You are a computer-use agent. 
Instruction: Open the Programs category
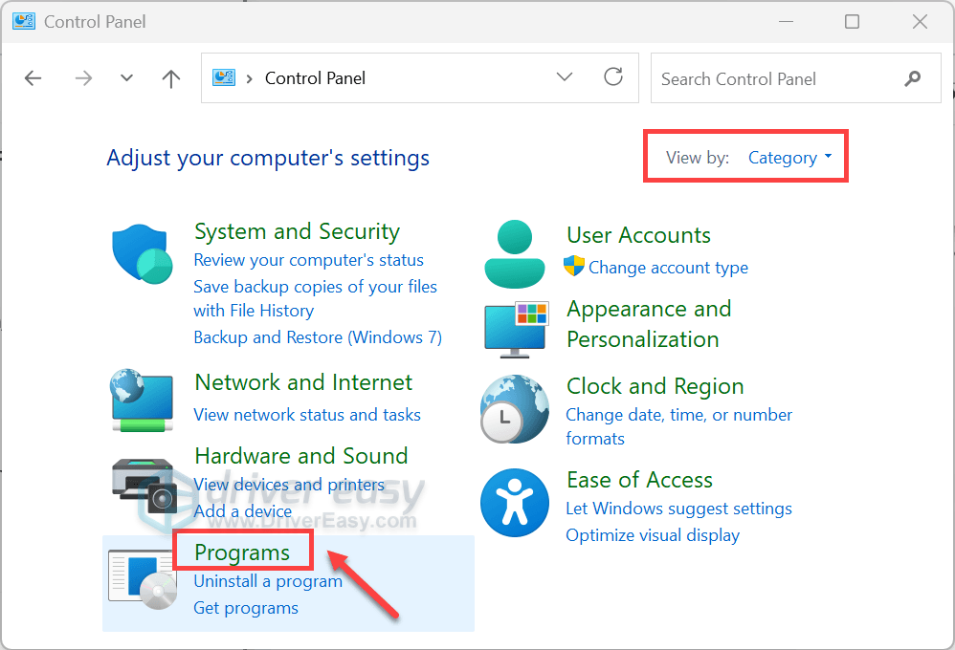point(242,552)
